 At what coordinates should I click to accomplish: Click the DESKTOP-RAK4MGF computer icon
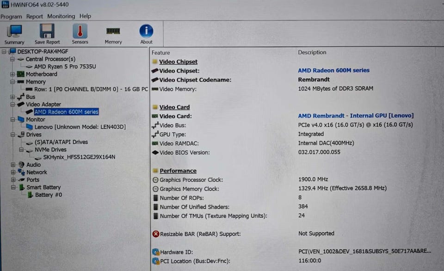point(13,51)
